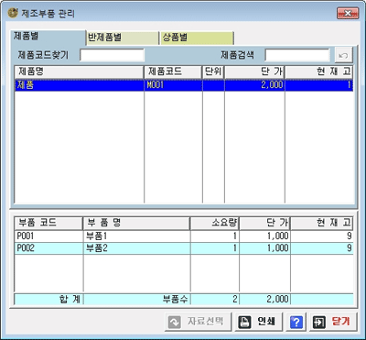Screen dimensions: 366x340
Task: Switch to the 반제품별 tab
Action: pyautogui.click(x=123, y=38)
